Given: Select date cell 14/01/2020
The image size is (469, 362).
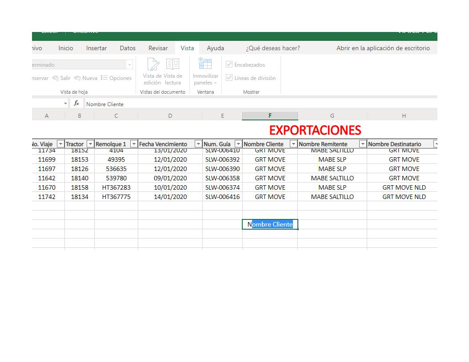Looking at the screenshot, I should click(x=170, y=197).
